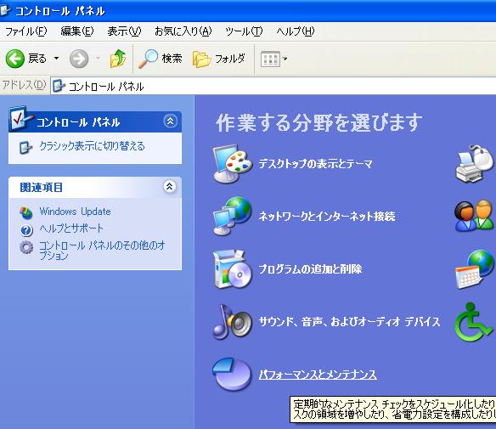Open the ツール(T) menu

point(244,31)
